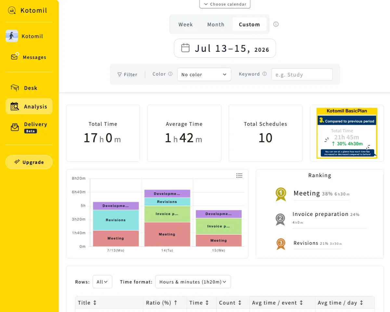
Task: Sort table by Time column arrows
Action: click(x=207, y=303)
